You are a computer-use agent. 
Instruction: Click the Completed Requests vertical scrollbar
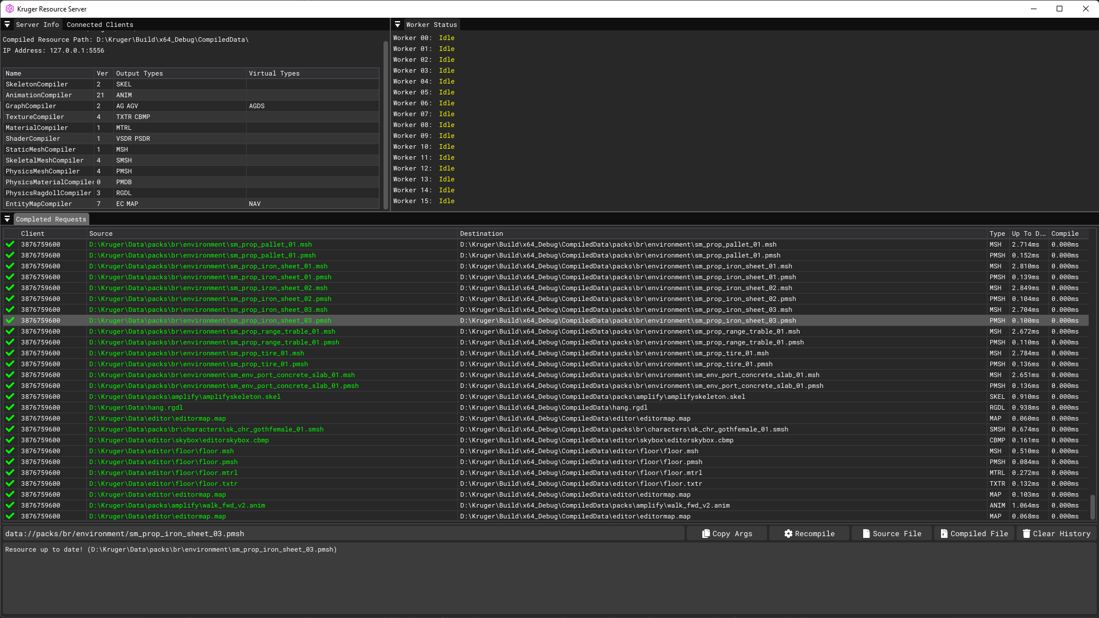tap(1092, 506)
